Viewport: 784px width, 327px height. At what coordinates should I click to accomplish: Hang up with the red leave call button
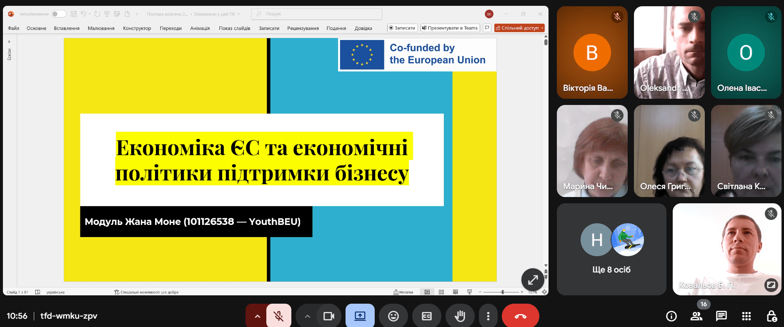coord(520,316)
